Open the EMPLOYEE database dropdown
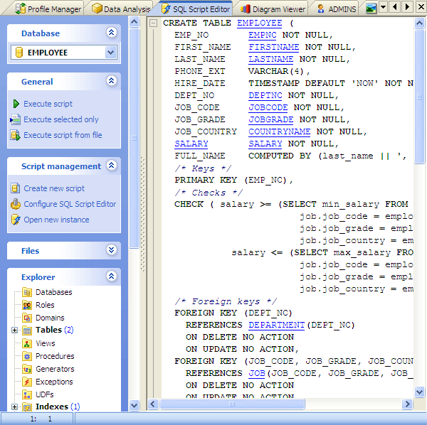This screenshot has width=427, height=425. pos(110,52)
